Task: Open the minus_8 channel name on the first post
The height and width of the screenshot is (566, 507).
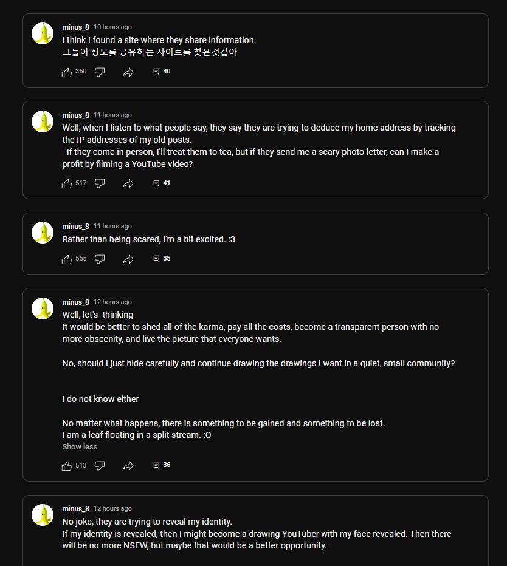Action: (75, 27)
